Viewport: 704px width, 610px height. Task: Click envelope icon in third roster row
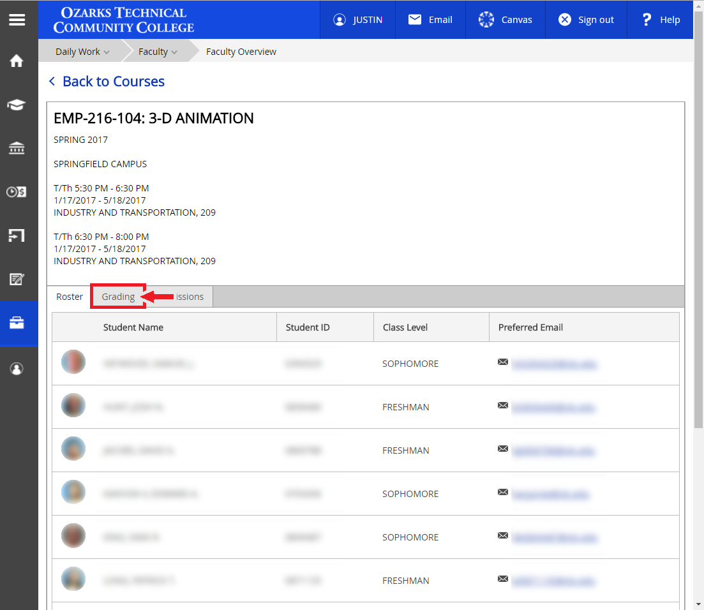click(x=503, y=449)
